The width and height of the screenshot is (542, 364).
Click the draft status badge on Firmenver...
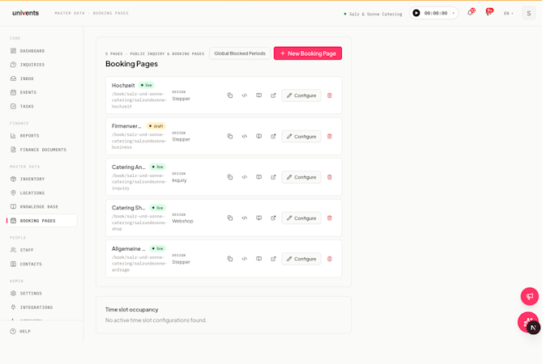coord(156,126)
